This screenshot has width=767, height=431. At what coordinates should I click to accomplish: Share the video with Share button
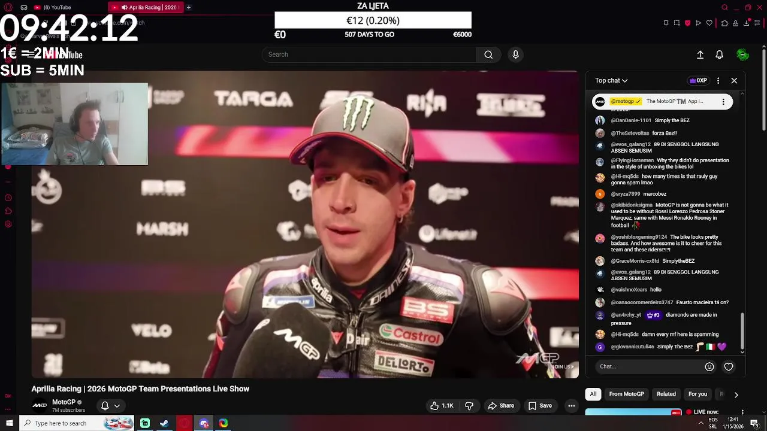coord(501,406)
